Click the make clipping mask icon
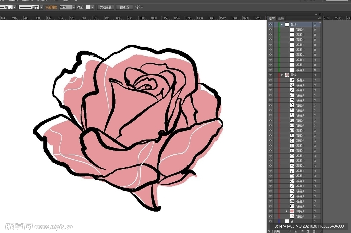 295,231
